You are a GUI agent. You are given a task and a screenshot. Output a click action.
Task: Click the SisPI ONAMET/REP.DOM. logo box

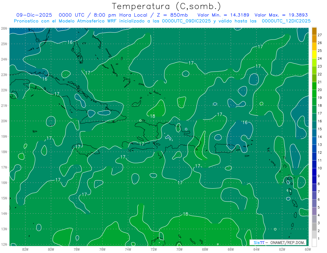(278, 242)
